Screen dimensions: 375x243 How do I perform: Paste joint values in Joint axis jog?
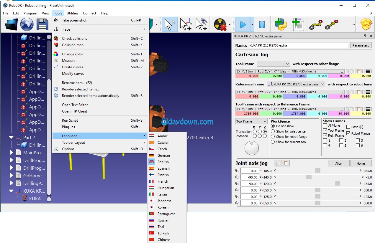tap(286, 163)
